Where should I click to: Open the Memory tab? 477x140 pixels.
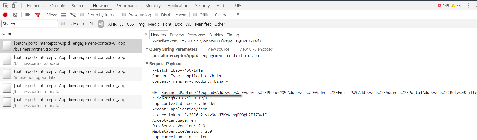pos(153,5)
